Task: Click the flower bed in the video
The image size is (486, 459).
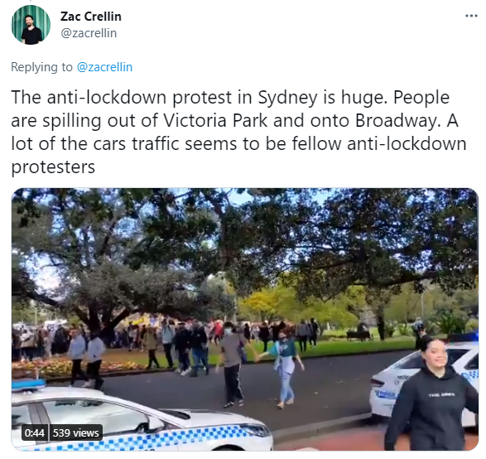Action: coord(78,366)
